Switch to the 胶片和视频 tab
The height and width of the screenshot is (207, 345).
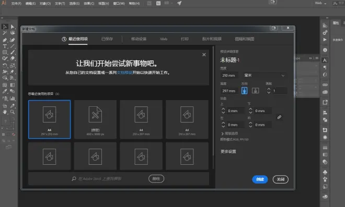212,39
